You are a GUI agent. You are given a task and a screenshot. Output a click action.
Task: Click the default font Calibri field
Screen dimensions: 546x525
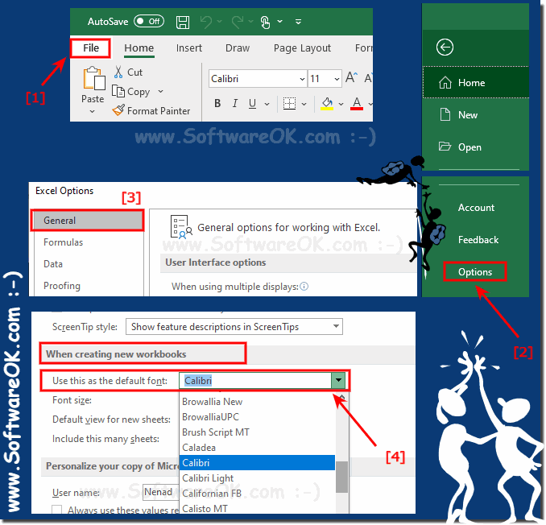pyautogui.click(x=255, y=381)
